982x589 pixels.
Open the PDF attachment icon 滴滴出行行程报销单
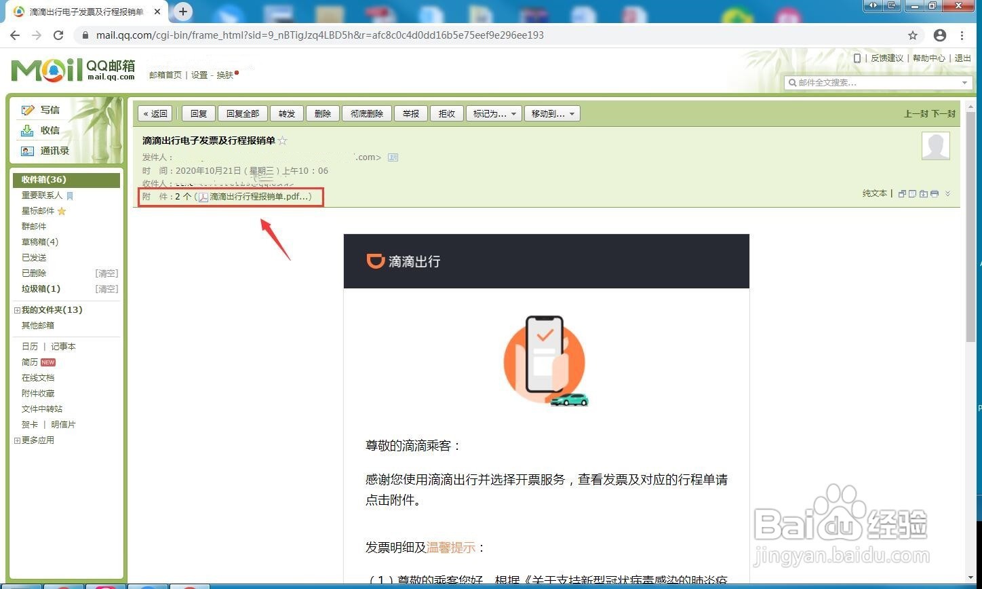coord(203,197)
